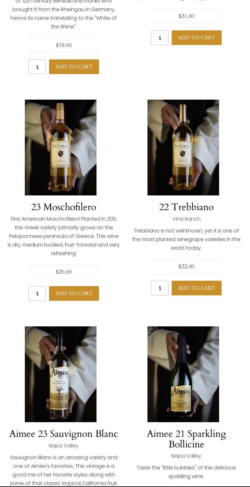Open the 22 Trebbiano bottle photo

tap(183, 148)
